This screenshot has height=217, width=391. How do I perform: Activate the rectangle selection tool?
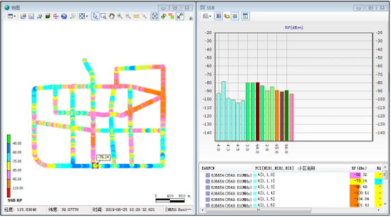point(104,17)
